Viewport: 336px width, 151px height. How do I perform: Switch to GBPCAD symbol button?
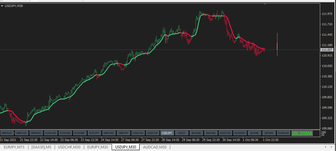pyautogui.click(x=22, y=133)
